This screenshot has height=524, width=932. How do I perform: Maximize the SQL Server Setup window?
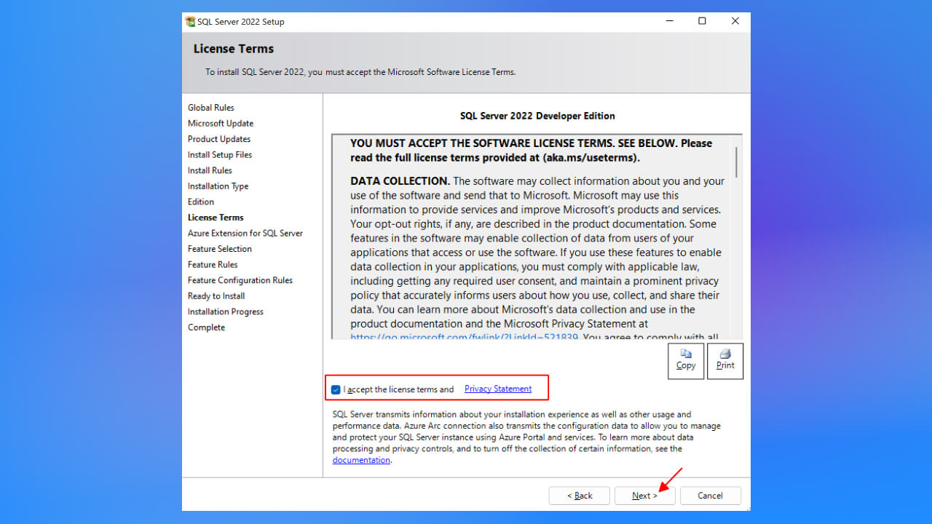click(x=702, y=22)
